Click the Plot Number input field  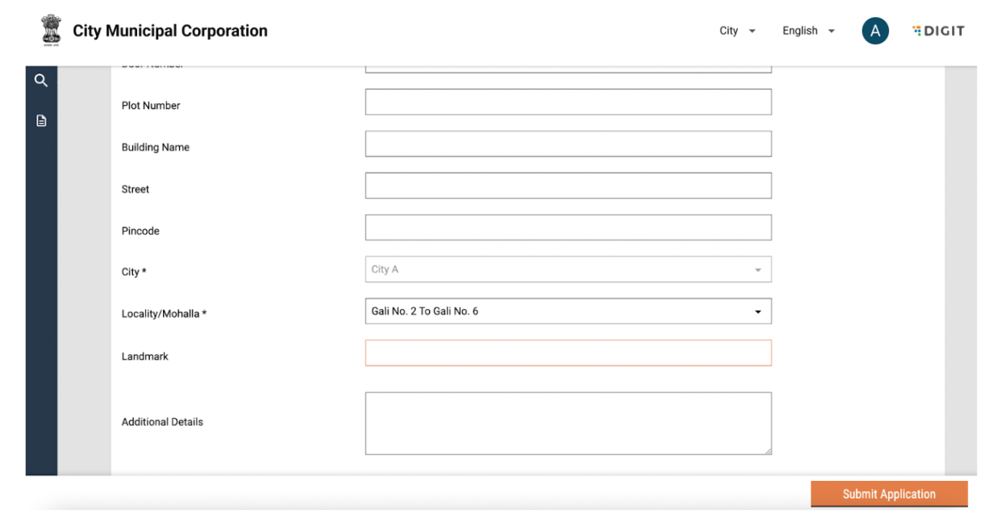click(x=568, y=102)
